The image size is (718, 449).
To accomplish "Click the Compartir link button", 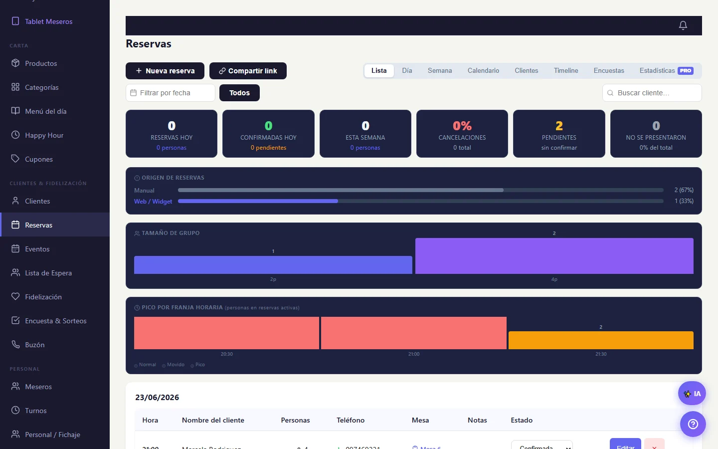I will 248,71.
